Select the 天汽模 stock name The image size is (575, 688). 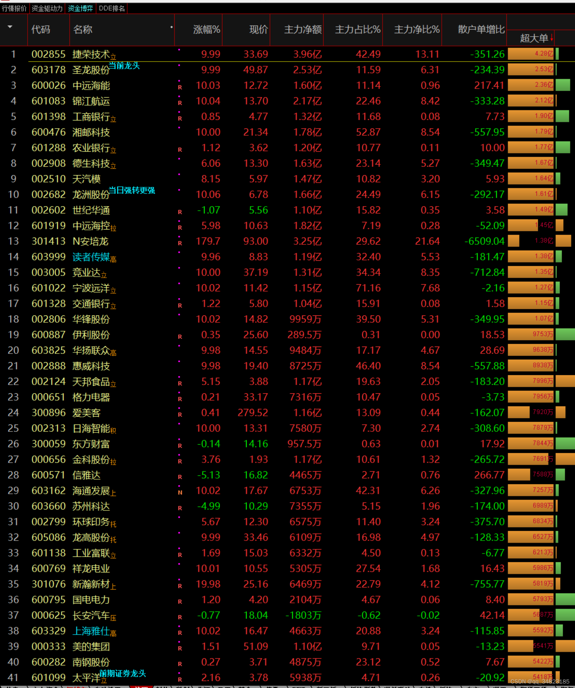(x=86, y=179)
